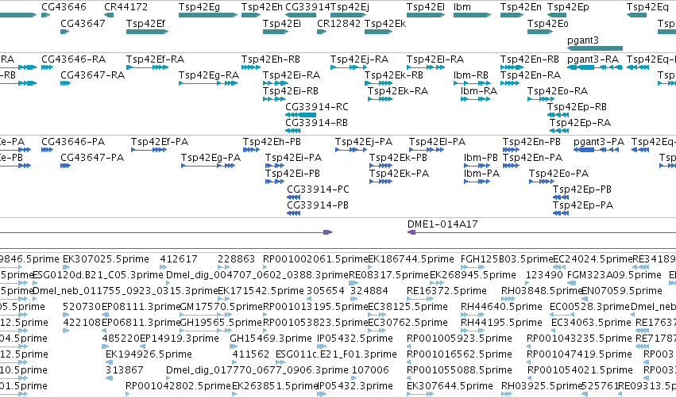This screenshot has width=676, height=398.
Task: Open the EK194926.5prime EST label
Action: pos(149,354)
